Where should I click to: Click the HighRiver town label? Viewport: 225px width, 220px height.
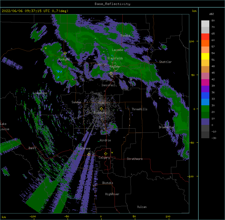coord(112,194)
